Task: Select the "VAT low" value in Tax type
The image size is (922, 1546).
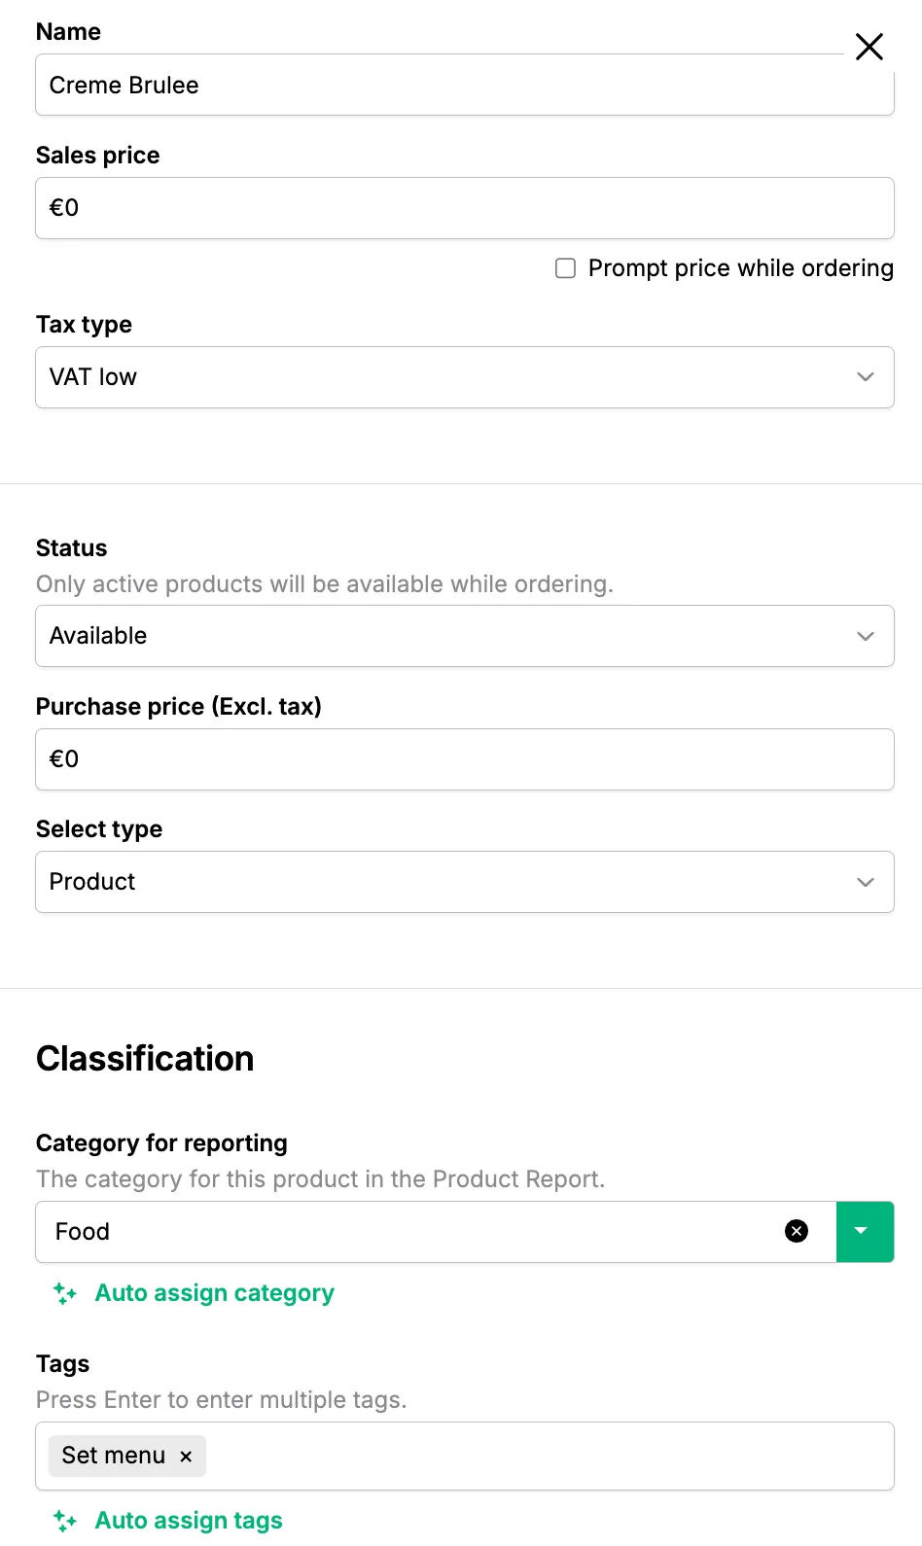Action: 93,377
